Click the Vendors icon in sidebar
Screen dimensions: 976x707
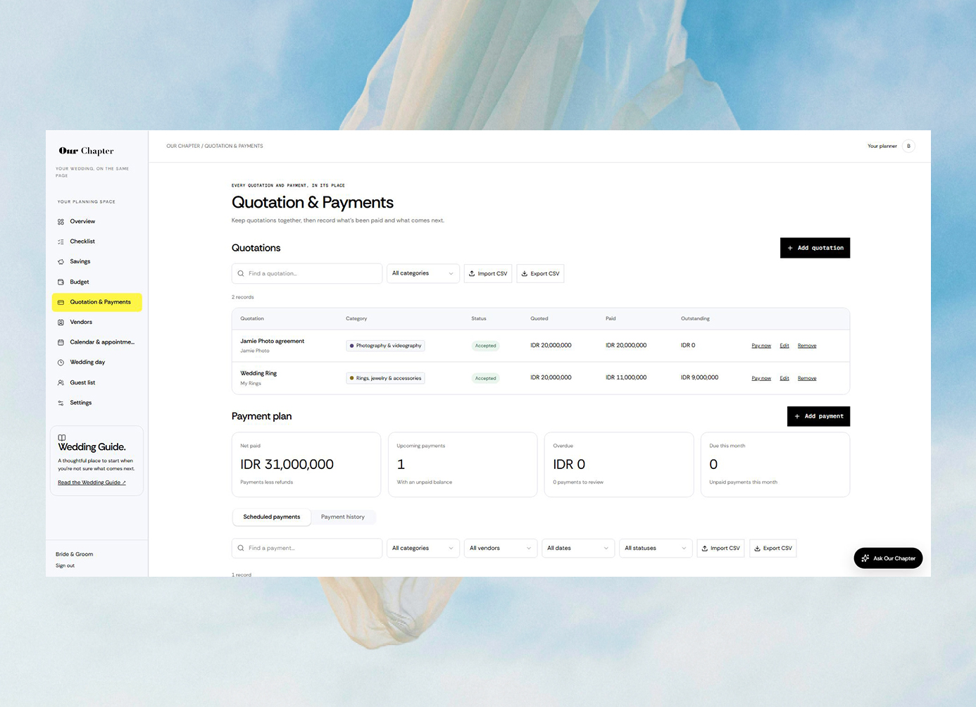pos(61,323)
